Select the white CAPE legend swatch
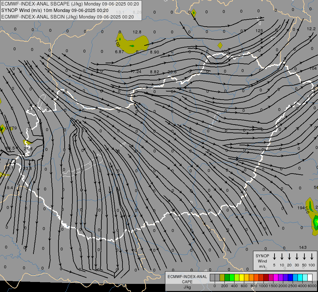Image resolution: width=318 pixels, height=292 pixels. [310, 277]
